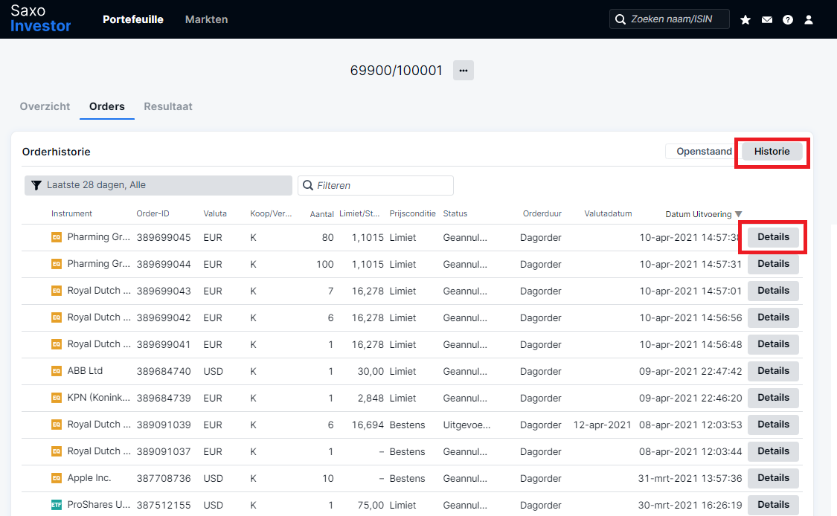
Task: Click the search magnifier icon in header
Action: point(620,19)
